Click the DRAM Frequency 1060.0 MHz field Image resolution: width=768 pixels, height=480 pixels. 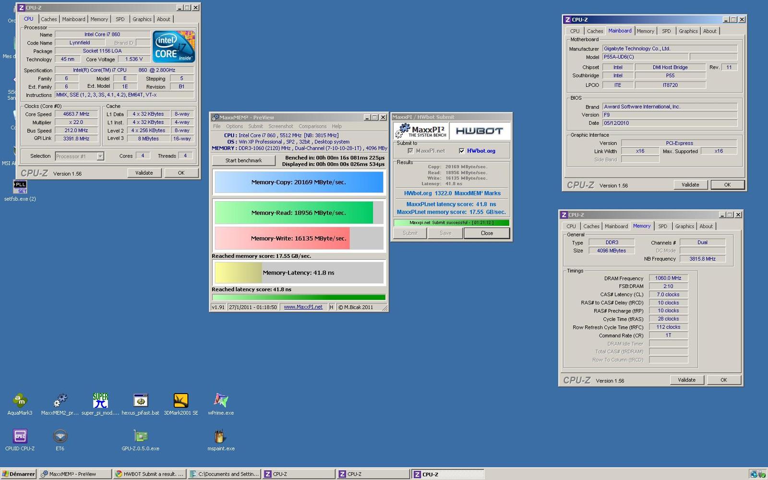tap(668, 278)
